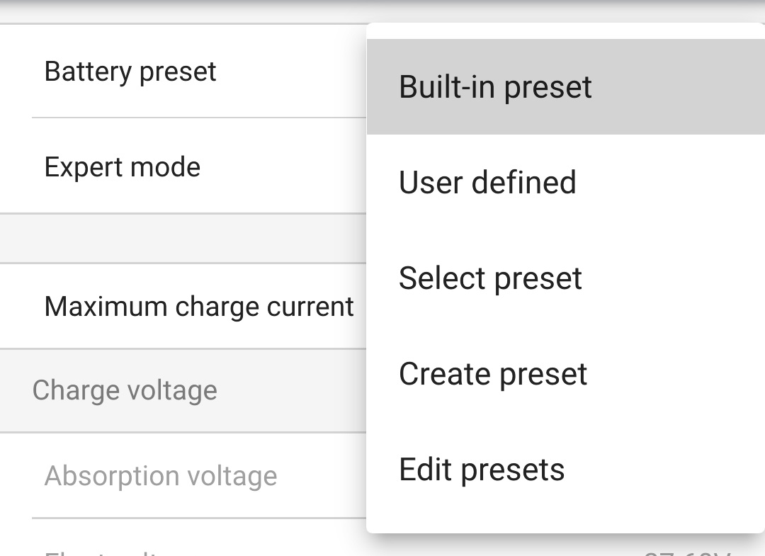Tap the currently highlighted menu entry
The width and height of the screenshot is (765, 556).
(495, 86)
